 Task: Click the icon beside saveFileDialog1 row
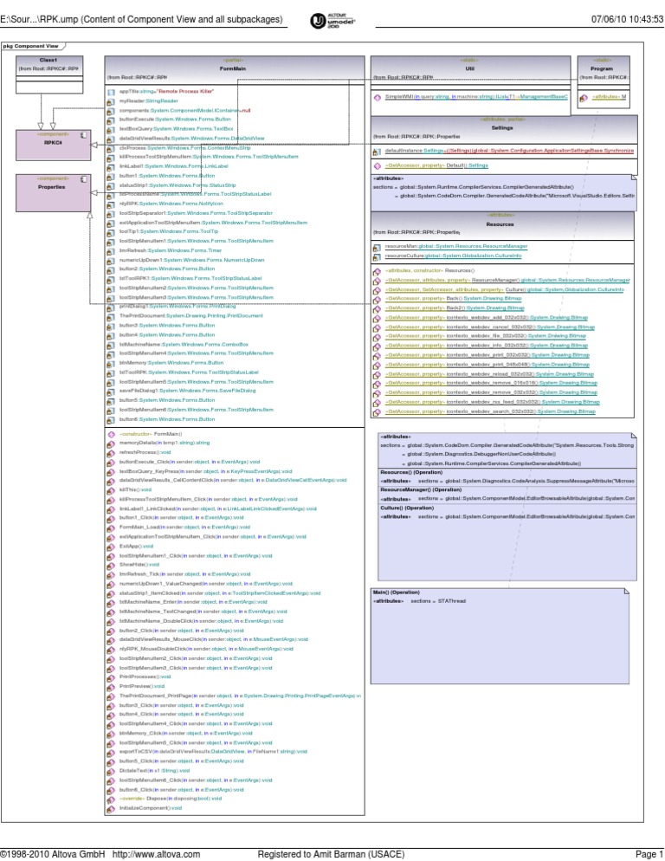pos(111,392)
